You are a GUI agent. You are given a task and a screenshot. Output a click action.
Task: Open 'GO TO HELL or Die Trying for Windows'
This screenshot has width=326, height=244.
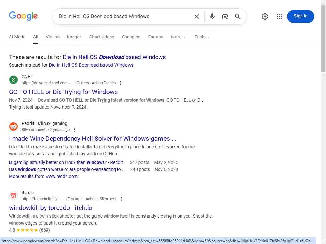pos(63,92)
